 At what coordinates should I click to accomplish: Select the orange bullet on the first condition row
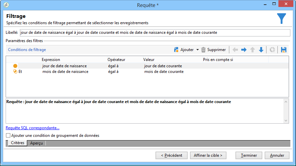click(x=15, y=66)
